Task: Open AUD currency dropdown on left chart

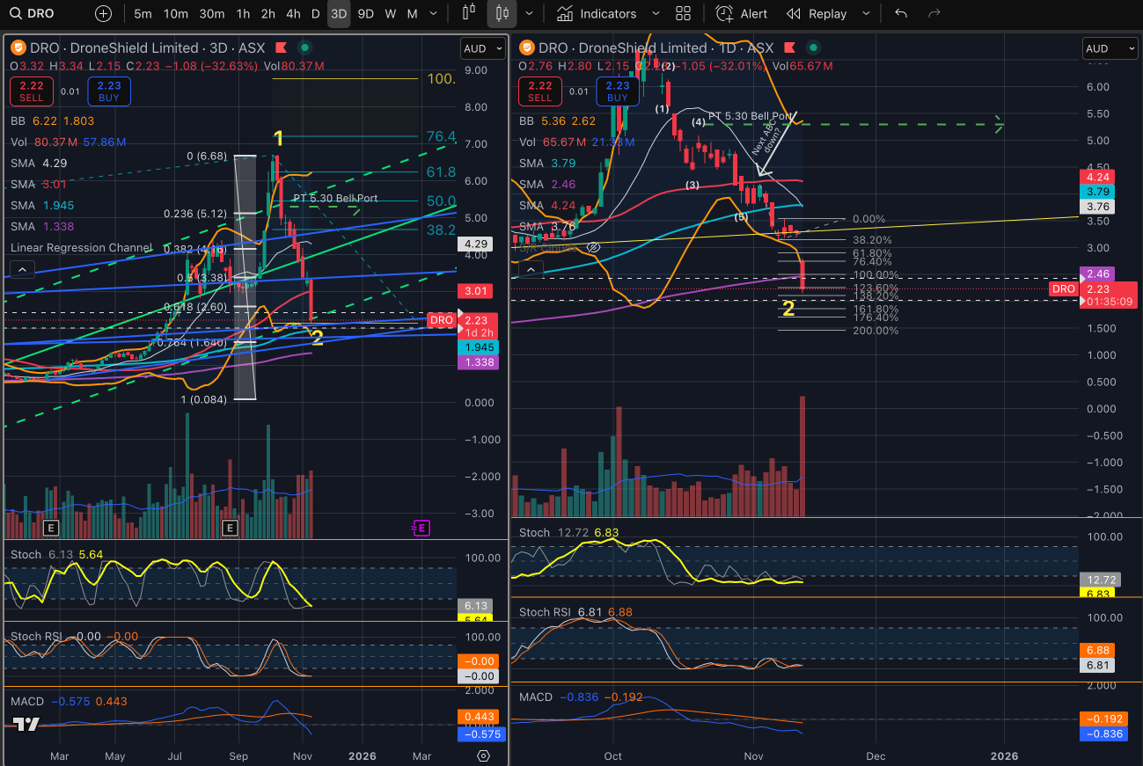Action: (x=483, y=48)
